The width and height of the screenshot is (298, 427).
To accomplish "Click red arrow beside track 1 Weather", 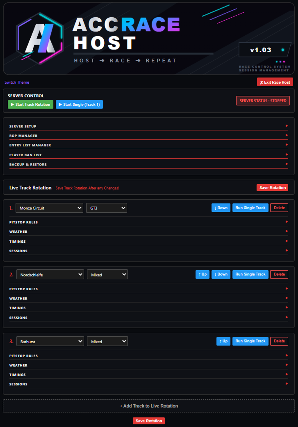I will [x=287, y=231].
